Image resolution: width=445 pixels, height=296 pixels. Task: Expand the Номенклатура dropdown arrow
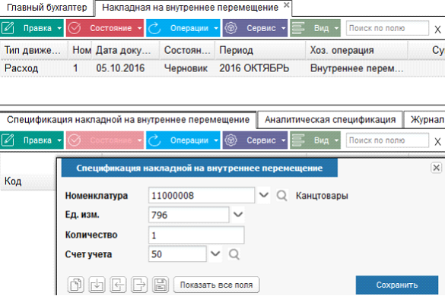(264, 195)
